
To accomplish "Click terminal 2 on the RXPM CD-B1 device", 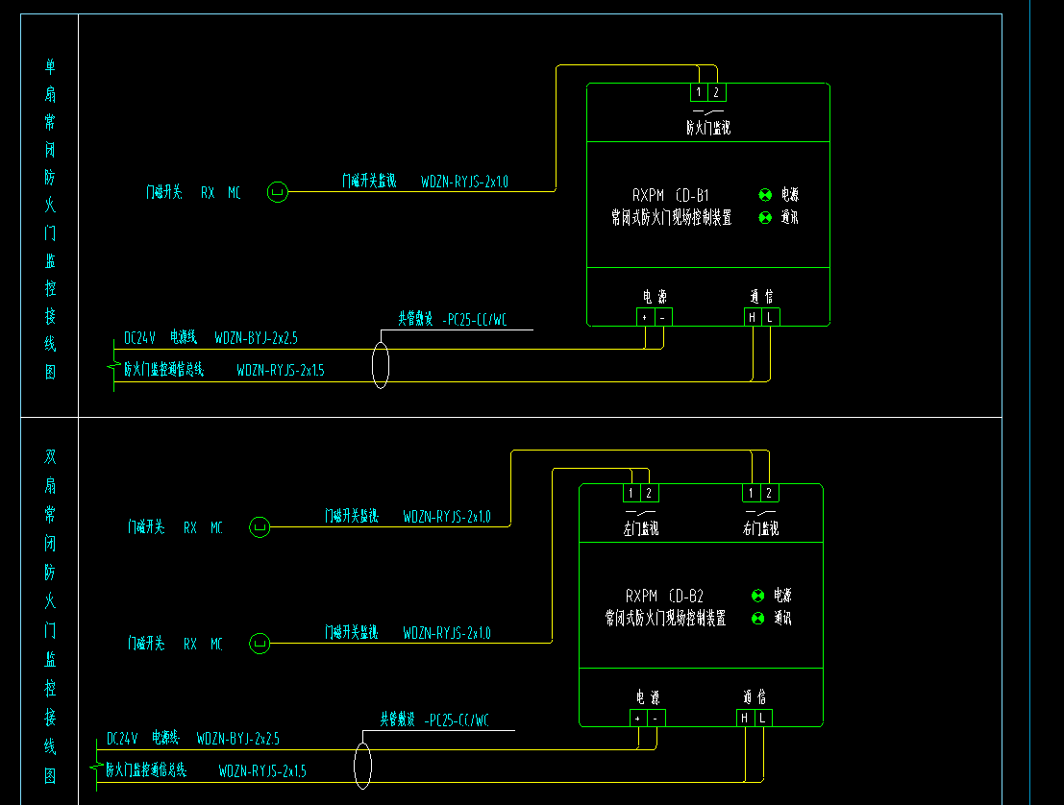I will (x=717, y=92).
